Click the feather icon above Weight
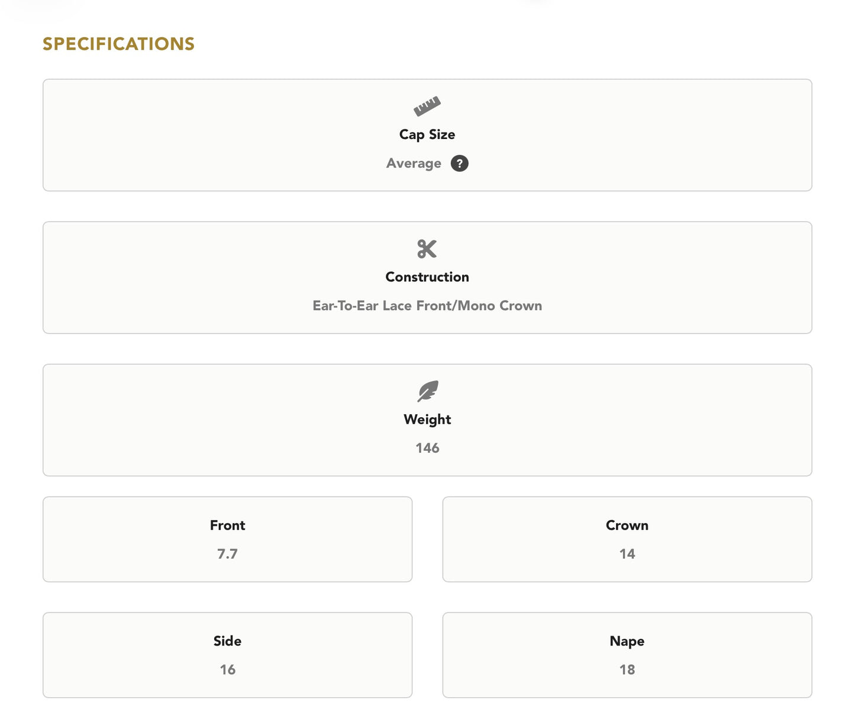 (x=427, y=391)
